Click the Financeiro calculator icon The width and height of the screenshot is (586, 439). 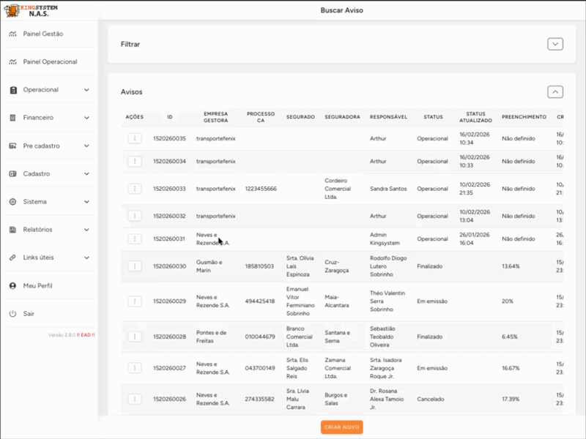pyautogui.click(x=12, y=118)
